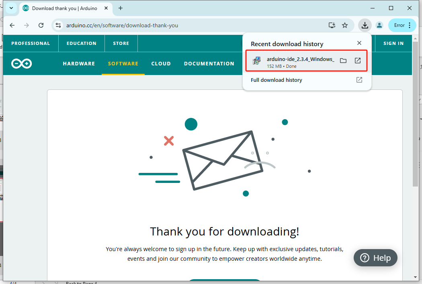Click the Thank you for downloading heading
The width and height of the screenshot is (422, 284).
224,231
